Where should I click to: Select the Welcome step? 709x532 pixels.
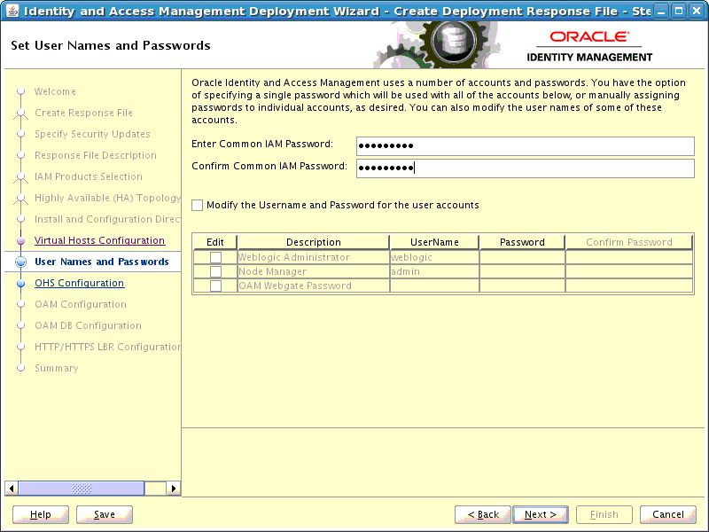tap(55, 91)
